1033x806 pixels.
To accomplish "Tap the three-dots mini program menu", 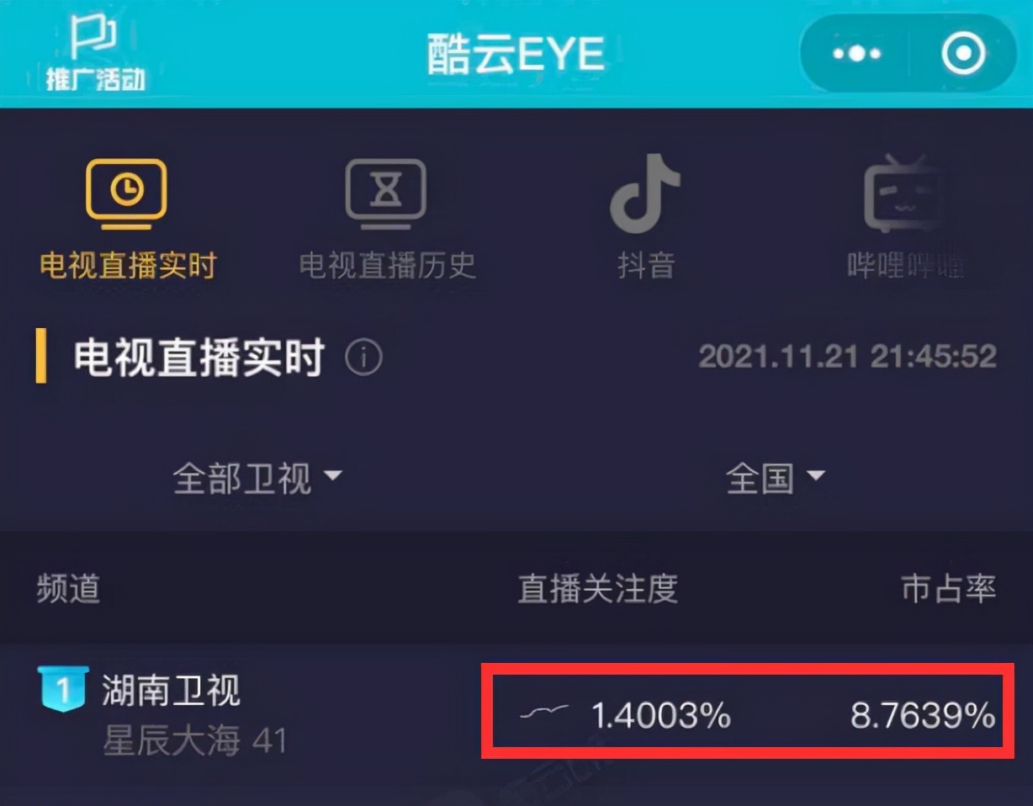I will [x=856, y=54].
